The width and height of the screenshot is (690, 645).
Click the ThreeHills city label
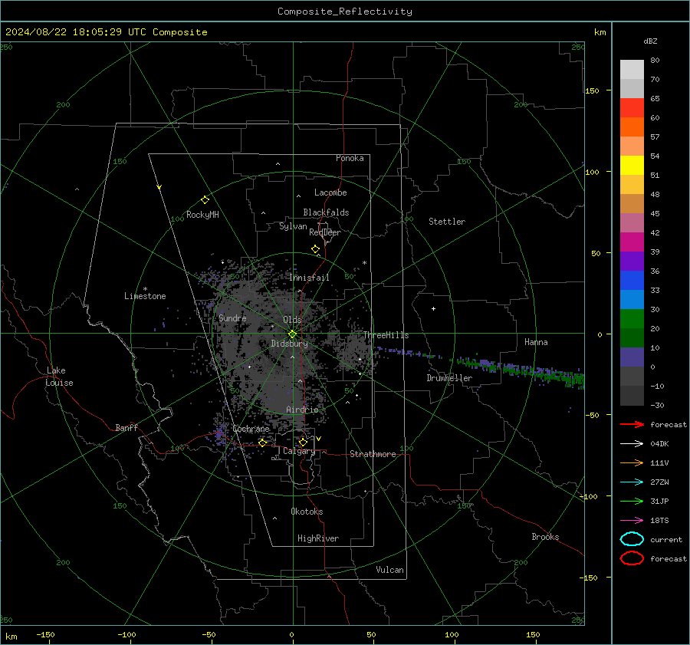[386, 335]
